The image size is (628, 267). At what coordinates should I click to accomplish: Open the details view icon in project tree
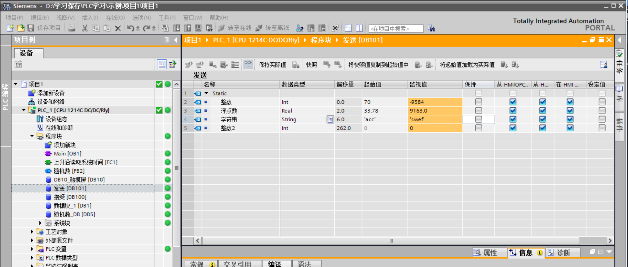[162, 64]
